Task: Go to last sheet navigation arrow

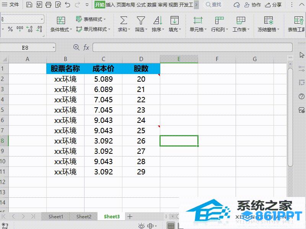Action: (x=33, y=216)
